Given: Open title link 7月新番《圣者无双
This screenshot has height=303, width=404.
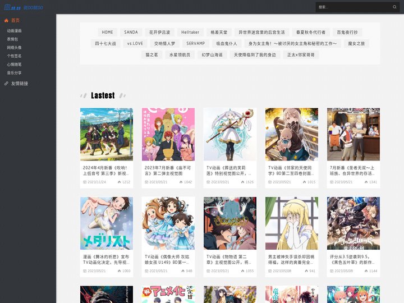Looking at the screenshot, I should 352,171.
